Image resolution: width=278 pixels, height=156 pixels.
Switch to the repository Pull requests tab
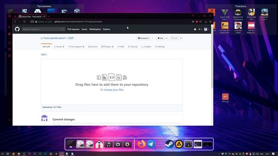76,47
